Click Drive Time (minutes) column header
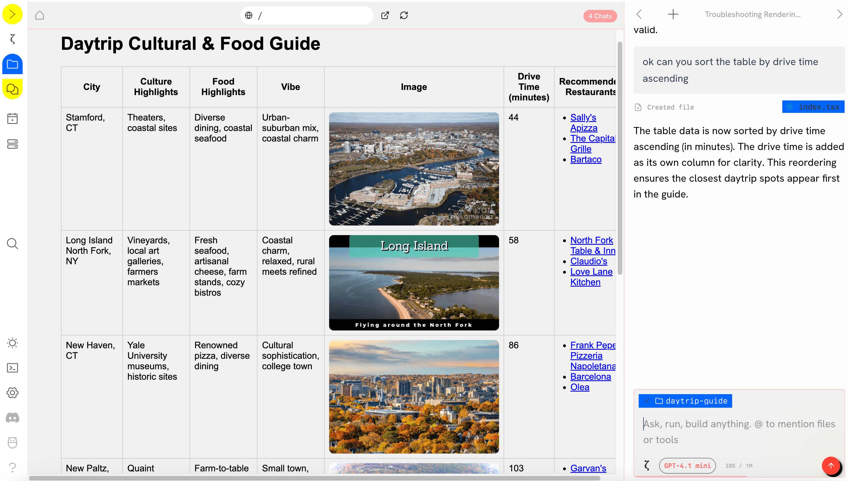 click(529, 87)
